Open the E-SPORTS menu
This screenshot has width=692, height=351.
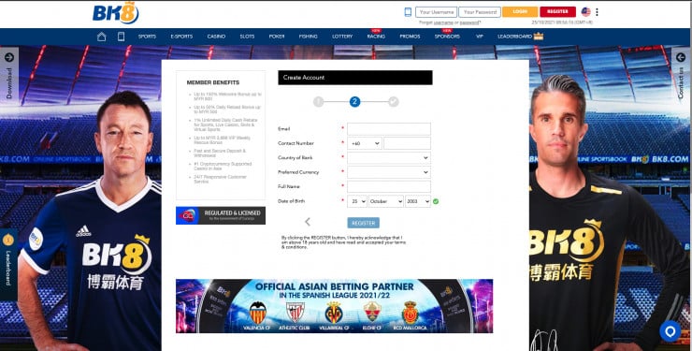[181, 37]
